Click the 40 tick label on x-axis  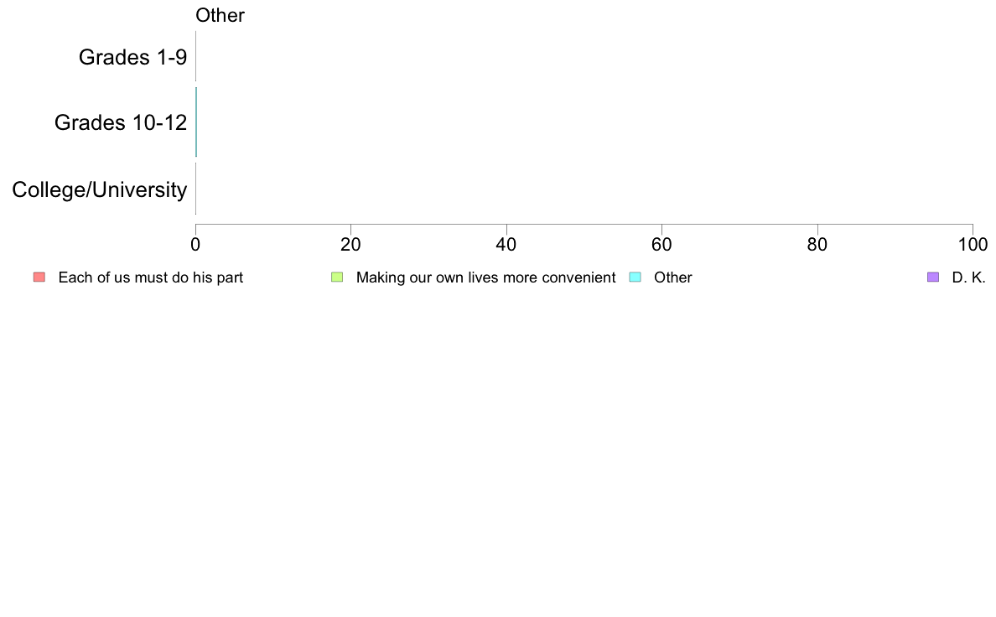click(x=506, y=245)
